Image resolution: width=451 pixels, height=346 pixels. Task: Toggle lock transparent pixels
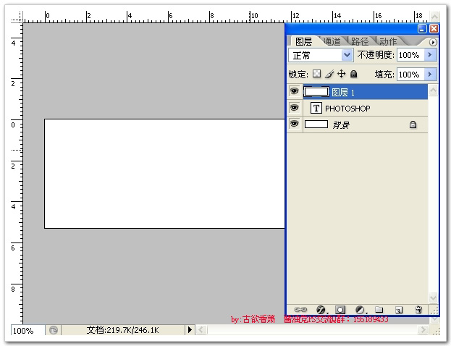click(x=316, y=74)
